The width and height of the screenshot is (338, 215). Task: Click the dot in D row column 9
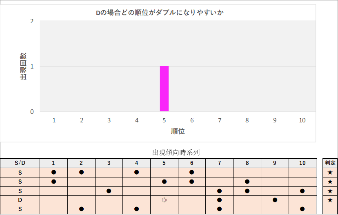pyautogui.click(x=275, y=200)
